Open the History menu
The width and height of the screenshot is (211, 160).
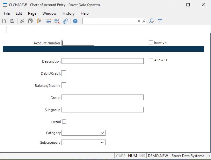68,13
